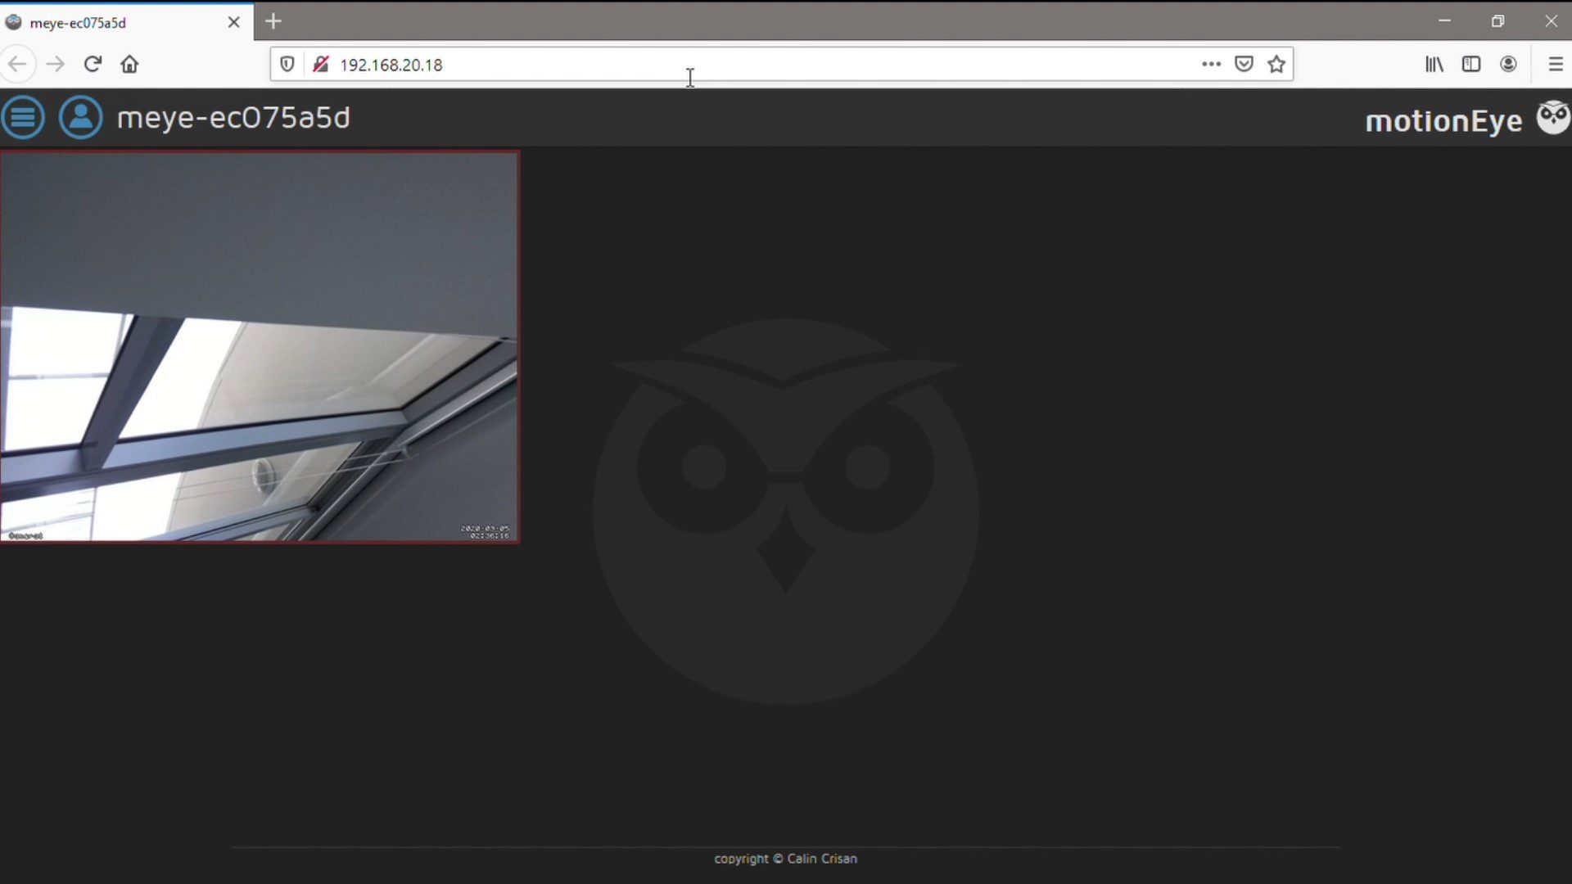Screen dimensions: 1572x884
Task: Click the Calin Crisan copyright text
Action: (x=785, y=859)
